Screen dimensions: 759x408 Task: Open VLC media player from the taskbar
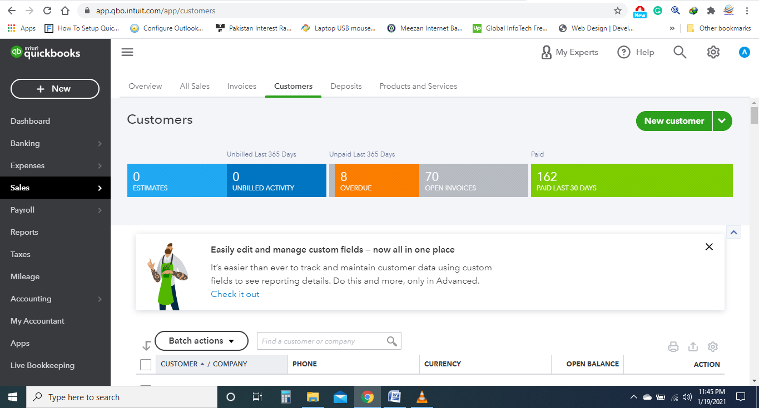[422, 397]
